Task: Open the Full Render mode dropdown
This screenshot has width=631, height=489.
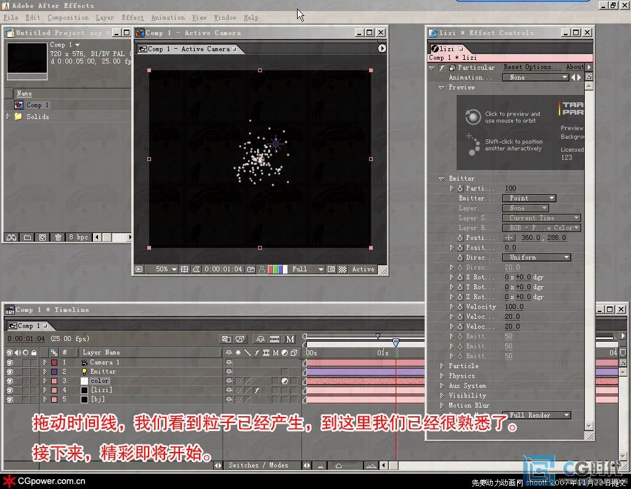Action: click(x=537, y=415)
